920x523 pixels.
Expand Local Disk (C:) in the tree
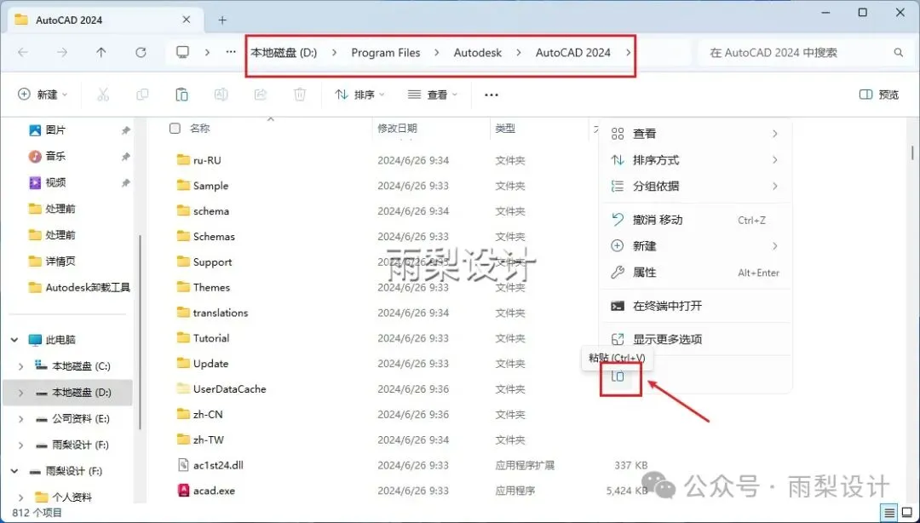[x=21, y=366]
